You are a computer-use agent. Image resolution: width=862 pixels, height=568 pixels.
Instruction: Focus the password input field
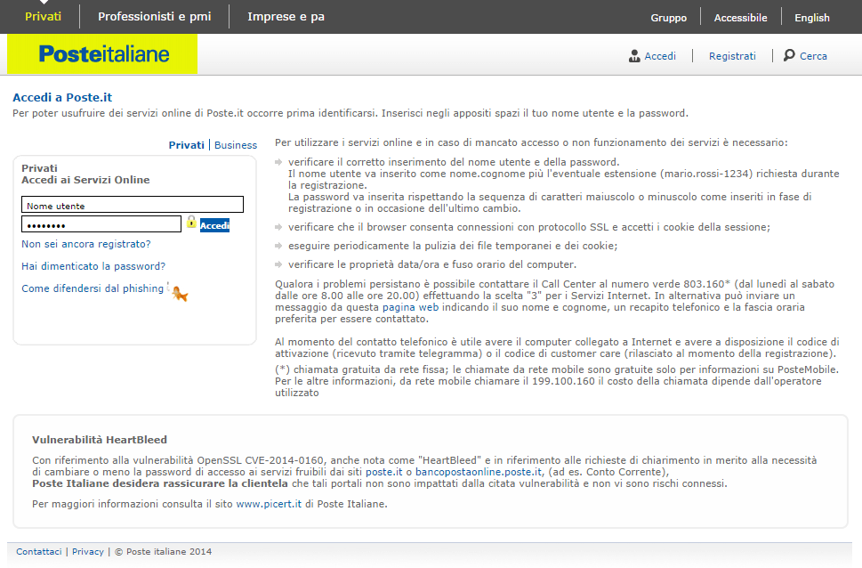pos(101,224)
